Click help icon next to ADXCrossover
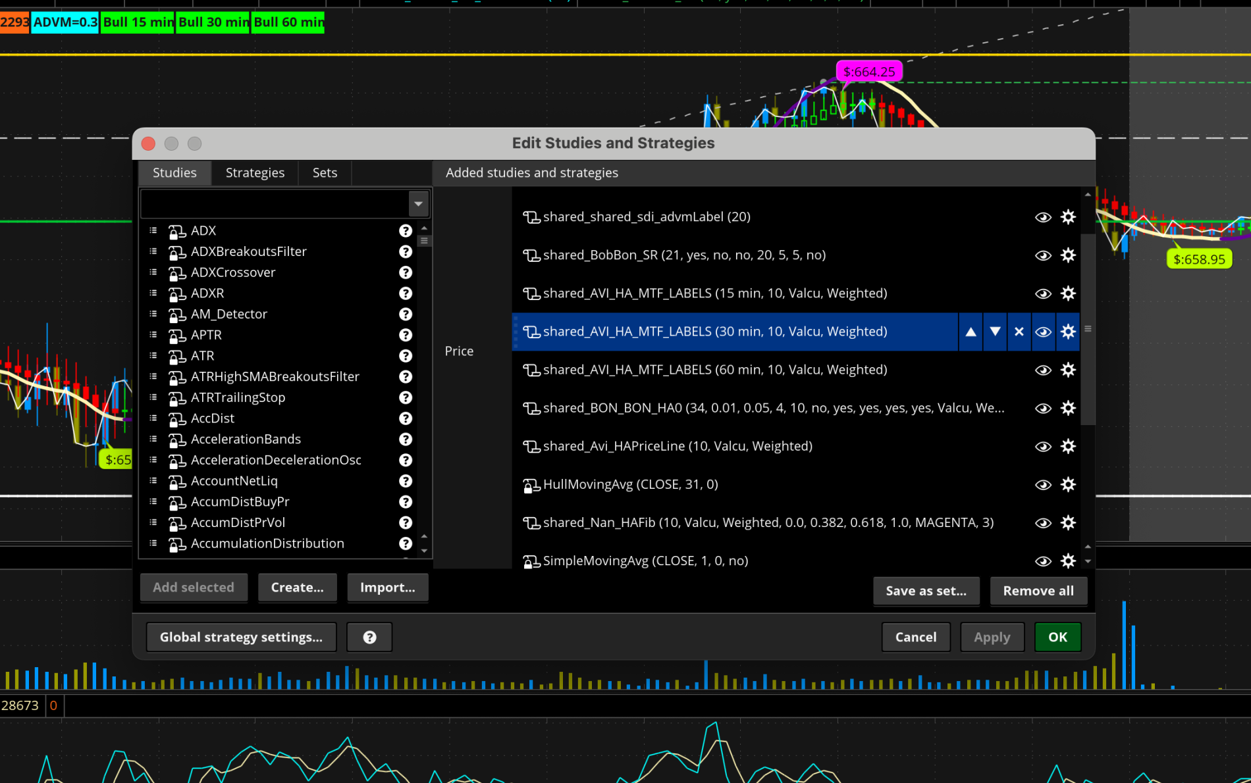 click(x=406, y=272)
